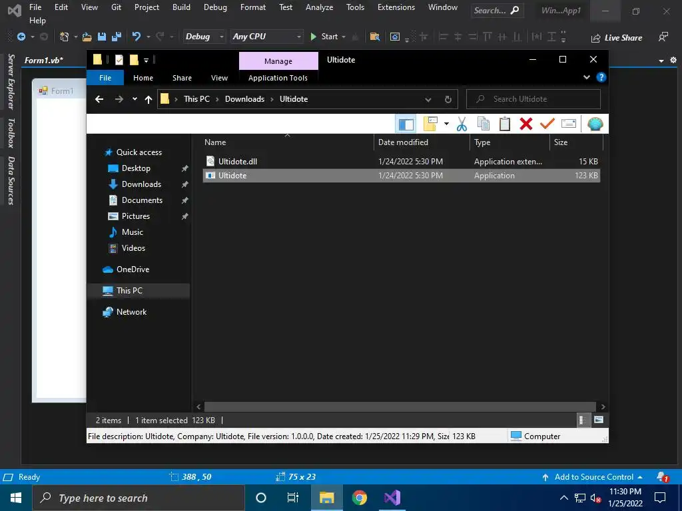Image resolution: width=682 pixels, height=511 pixels.
Task: Sort by Type column header
Action: tap(510, 142)
